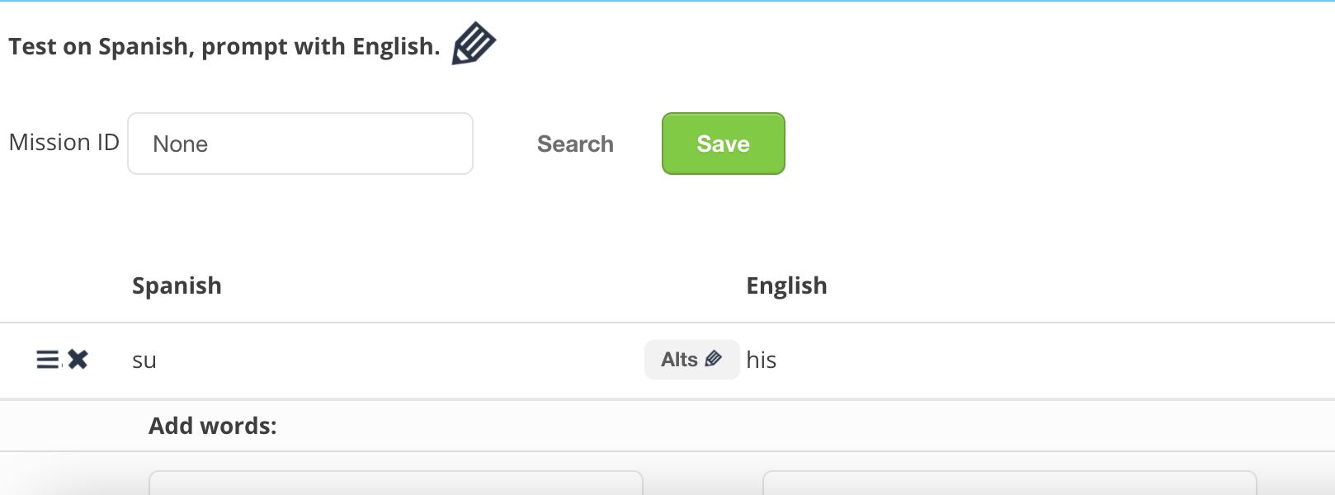Click the right Add words input box
Image resolution: width=1335 pixels, height=495 pixels.
(x=1009, y=483)
